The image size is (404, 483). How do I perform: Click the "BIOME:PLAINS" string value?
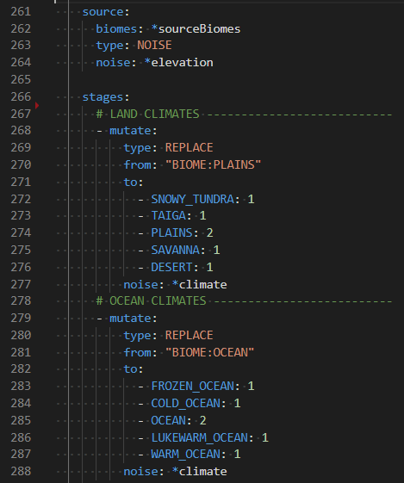click(213, 164)
